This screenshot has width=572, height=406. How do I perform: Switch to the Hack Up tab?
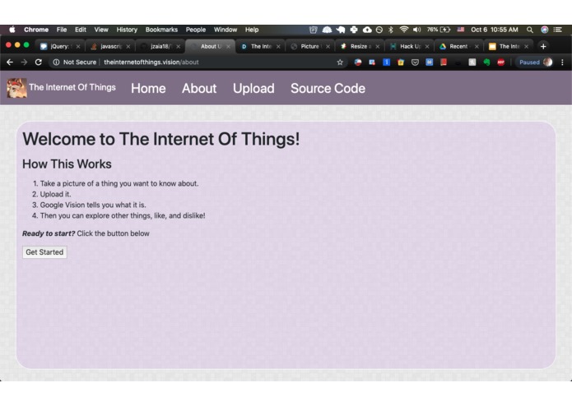[408, 46]
